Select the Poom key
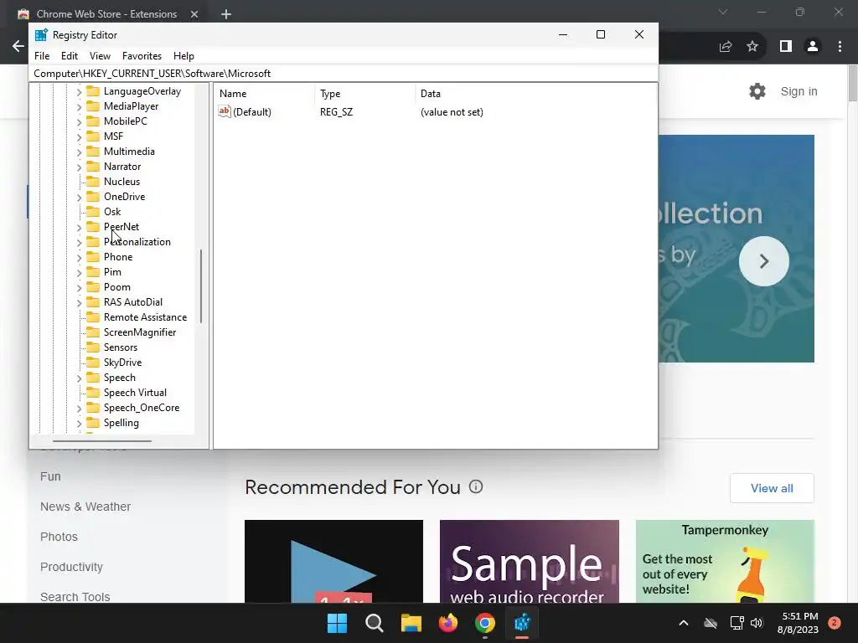 coord(117,287)
